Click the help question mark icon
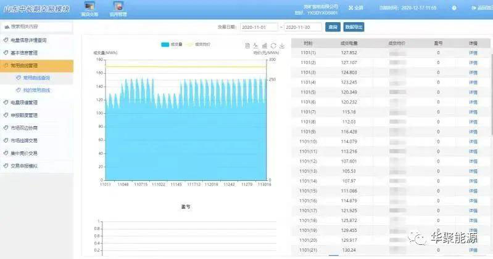493x259 pixels. pos(455,8)
